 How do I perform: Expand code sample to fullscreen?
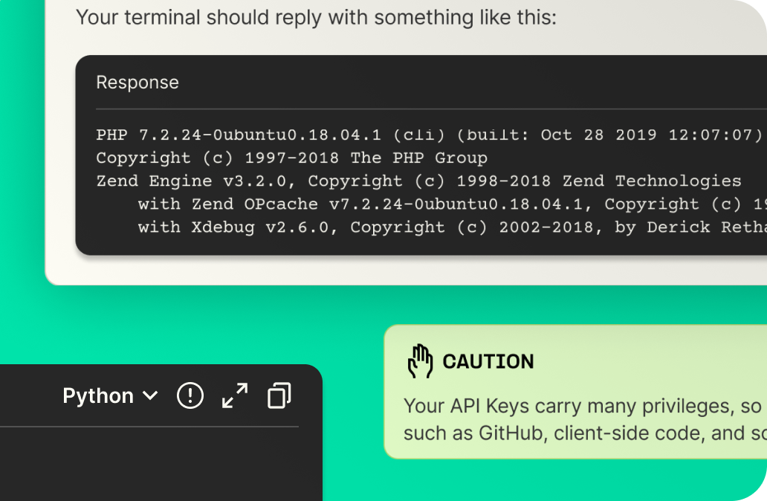235,395
